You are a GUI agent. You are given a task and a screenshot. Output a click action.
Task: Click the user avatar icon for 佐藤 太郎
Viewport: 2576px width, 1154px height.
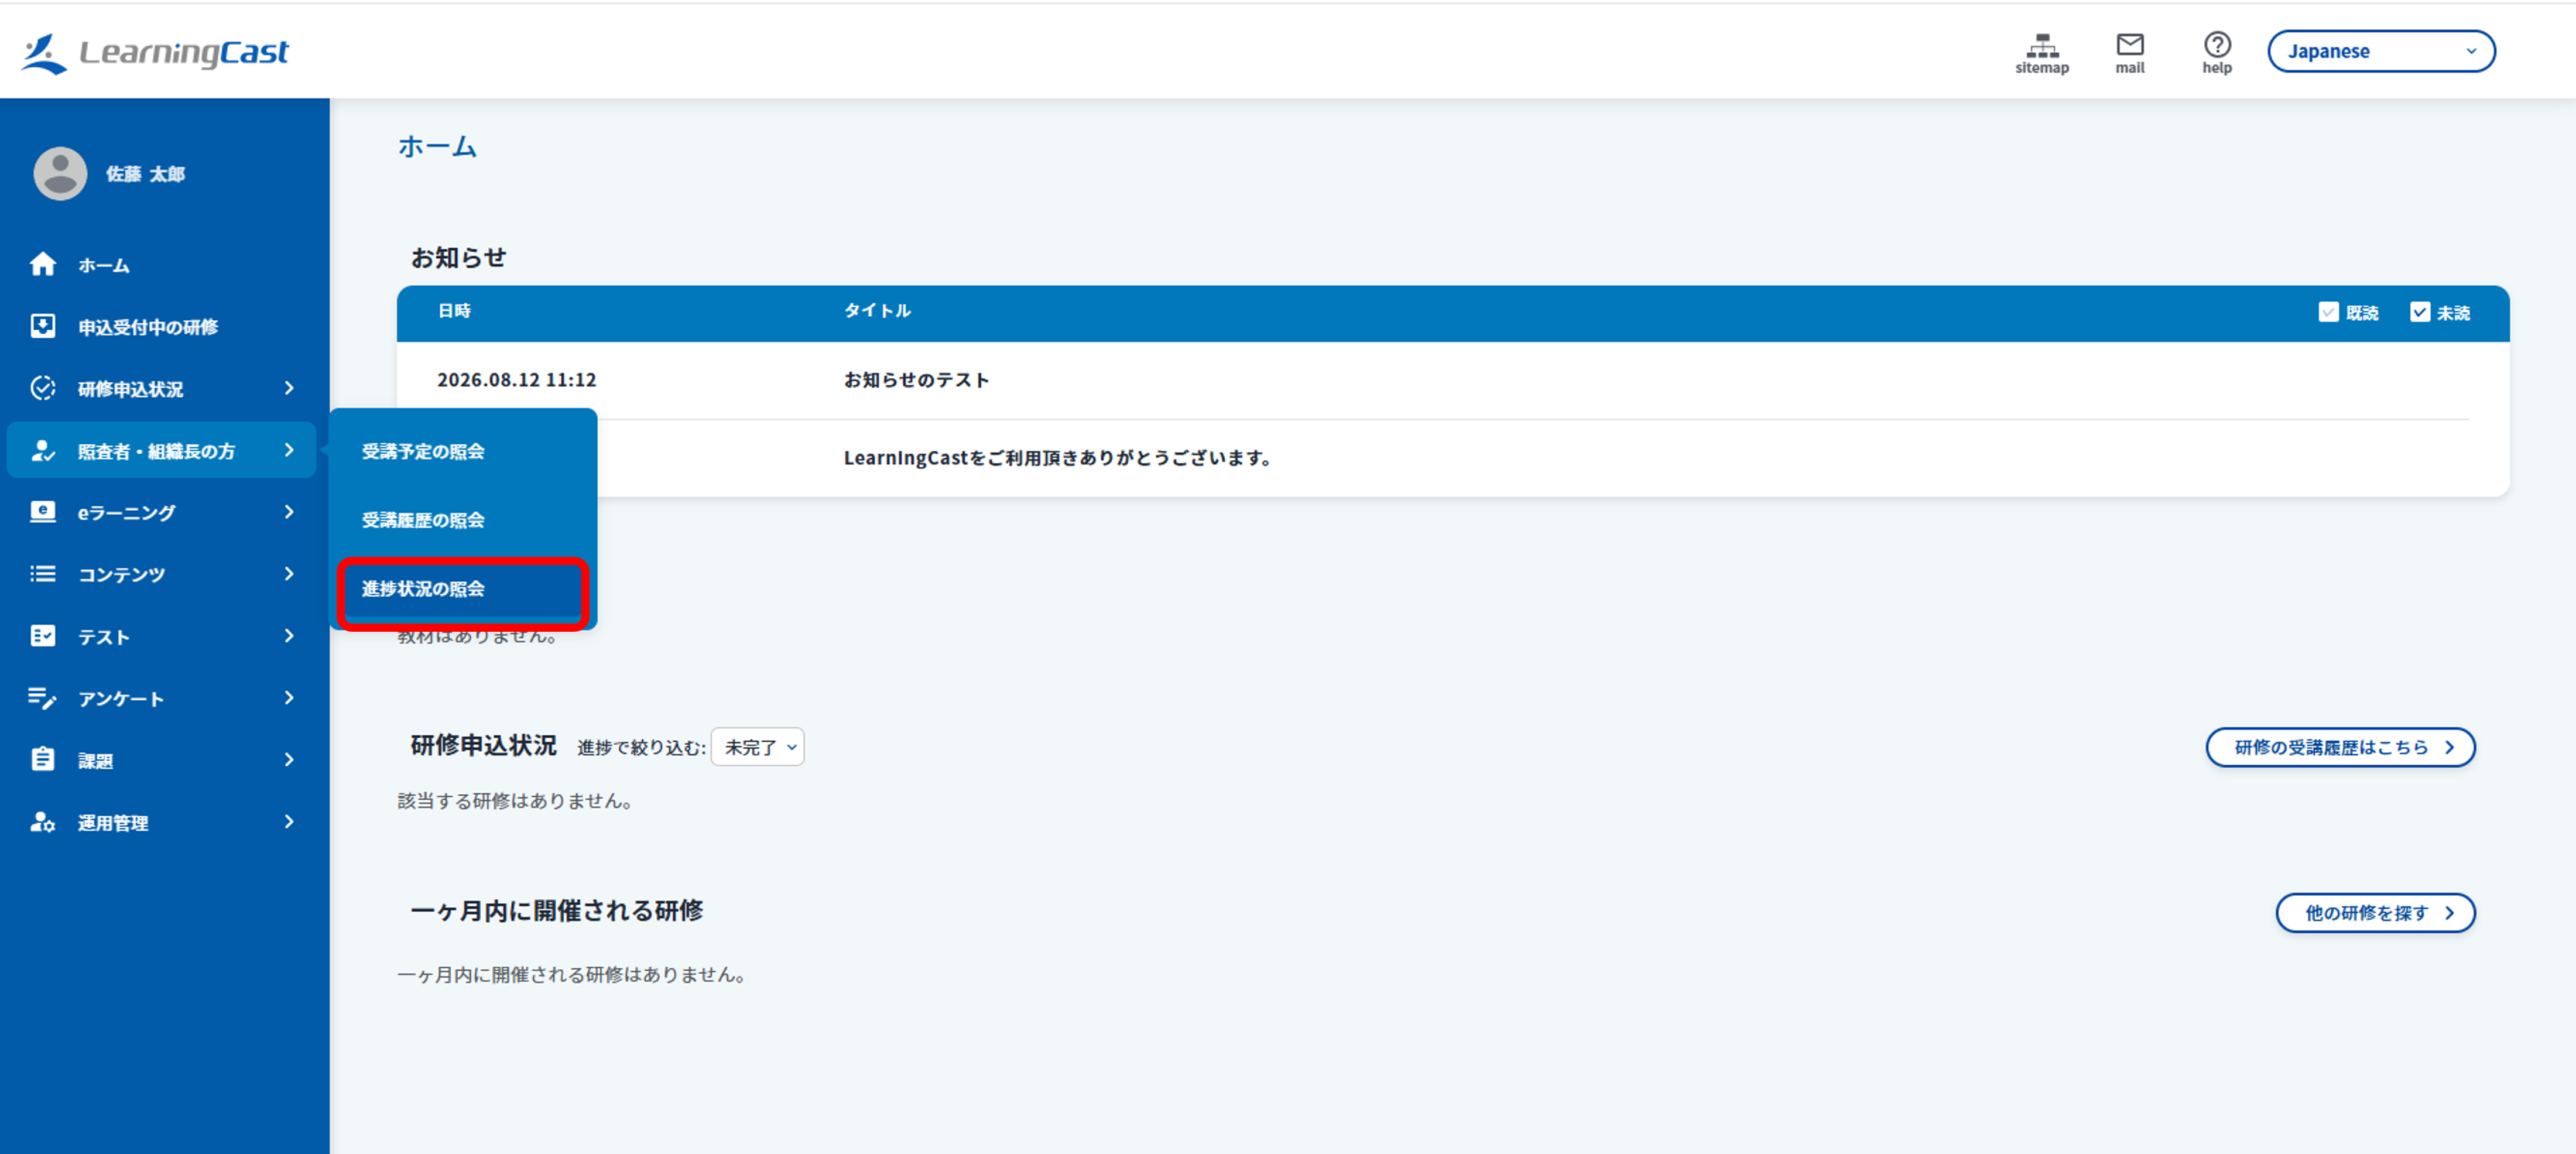[60, 173]
